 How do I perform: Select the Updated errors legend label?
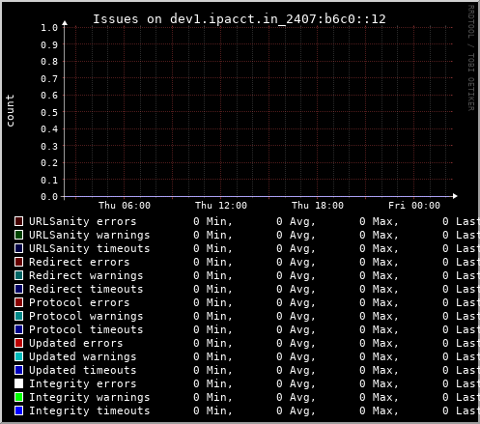pos(76,343)
